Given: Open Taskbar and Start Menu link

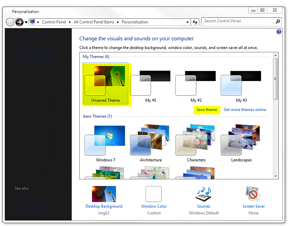Looking at the screenshot, I should (35, 204).
